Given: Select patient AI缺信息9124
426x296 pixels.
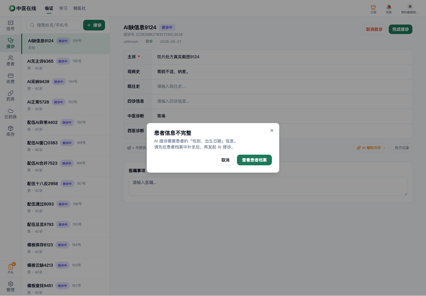Looking at the screenshot, I should [66, 44].
